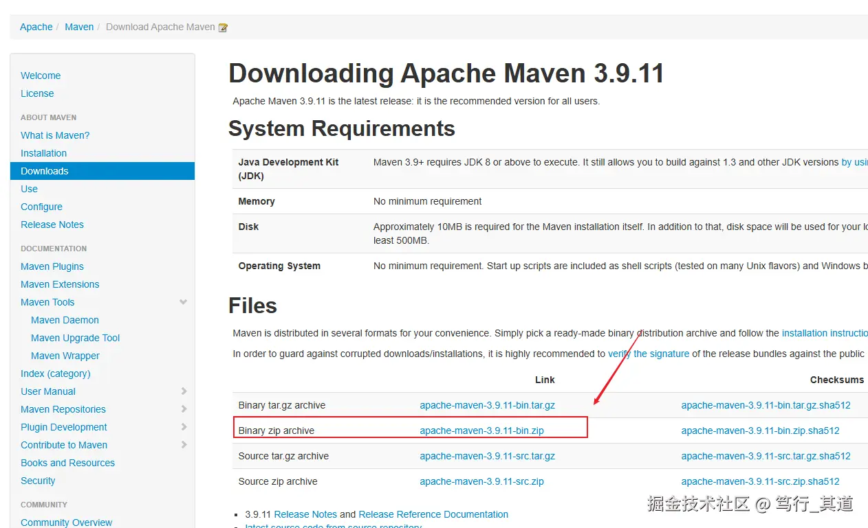Expand the Contribute to Maven submenu arrow

click(x=184, y=445)
